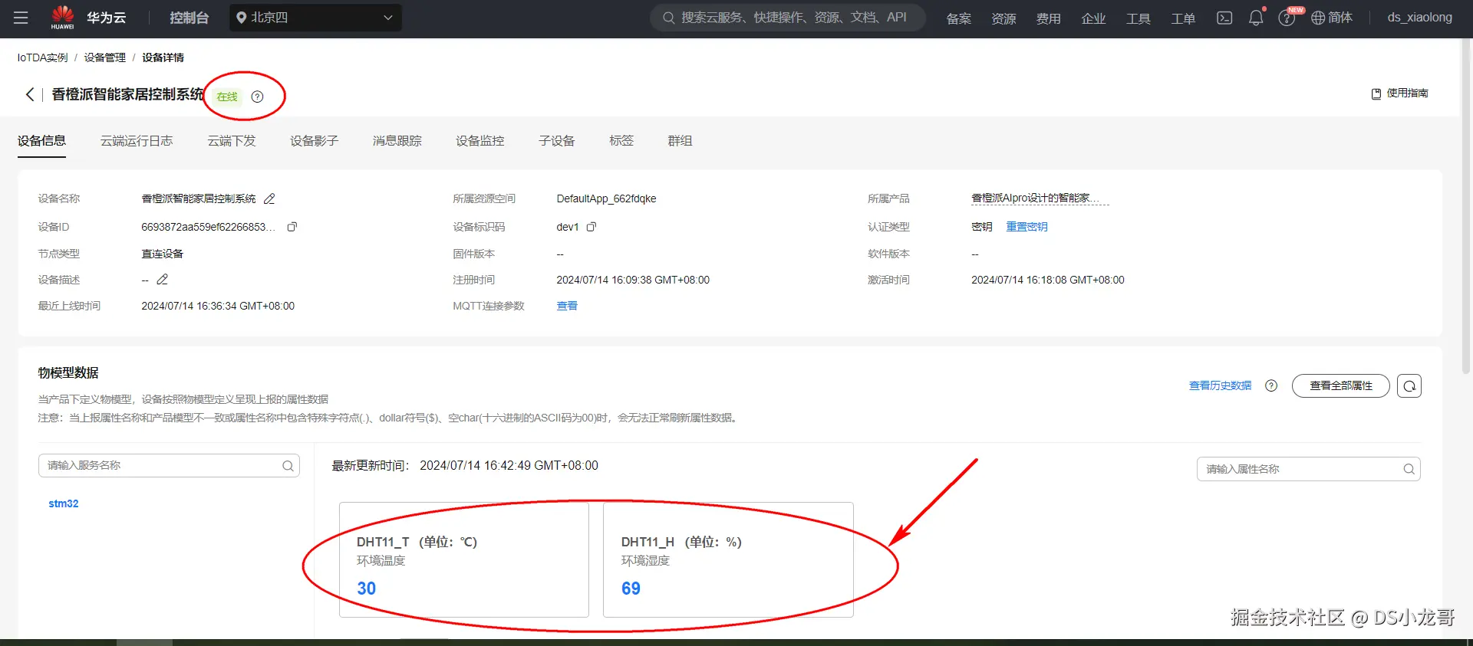This screenshot has height=646, width=1473.
Task: Open the 费用 menu
Action: click(x=1048, y=18)
